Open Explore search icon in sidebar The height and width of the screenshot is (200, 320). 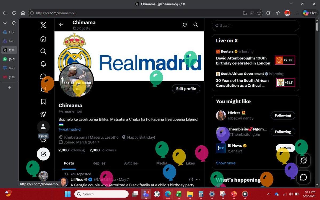pos(43,51)
